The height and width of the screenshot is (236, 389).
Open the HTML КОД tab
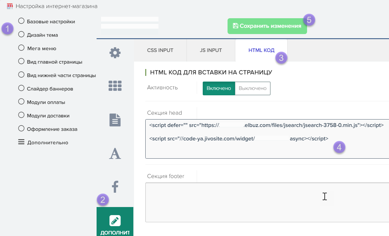tap(261, 50)
